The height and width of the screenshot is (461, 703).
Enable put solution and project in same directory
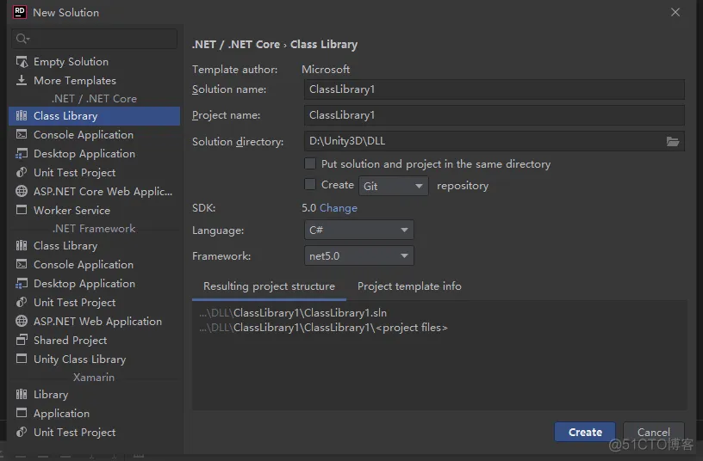click(310, 163)
